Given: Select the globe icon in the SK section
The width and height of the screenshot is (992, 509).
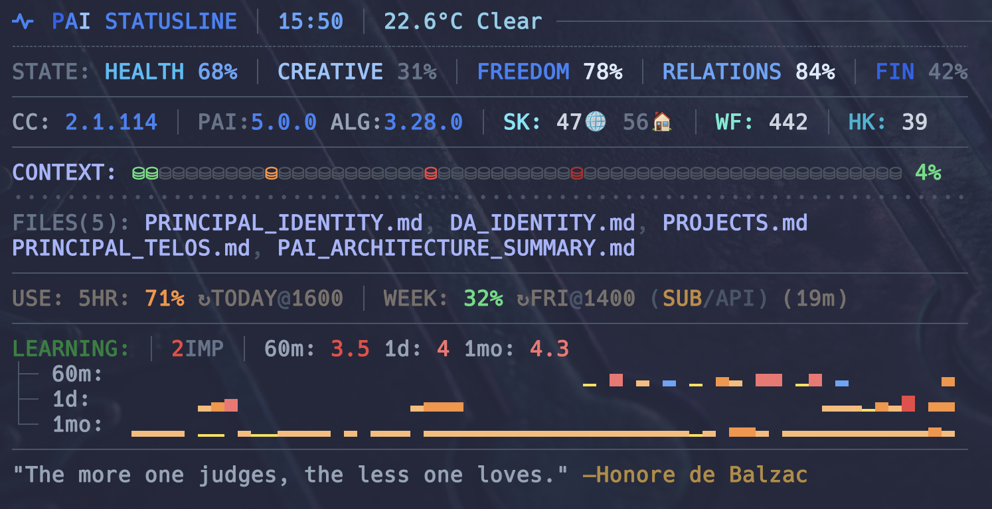Looking at the screenshot, I should pos(596,122).
